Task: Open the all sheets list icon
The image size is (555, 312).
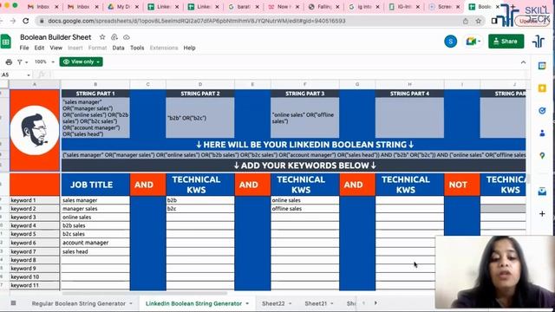Action: pyautogui.click(x=14, y=303)
